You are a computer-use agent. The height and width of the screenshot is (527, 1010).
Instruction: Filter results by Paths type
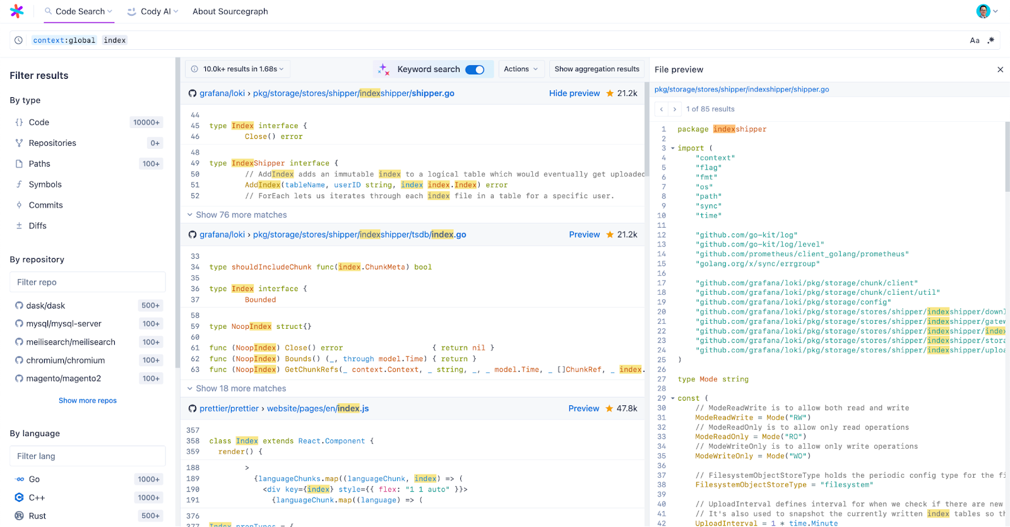88,164
